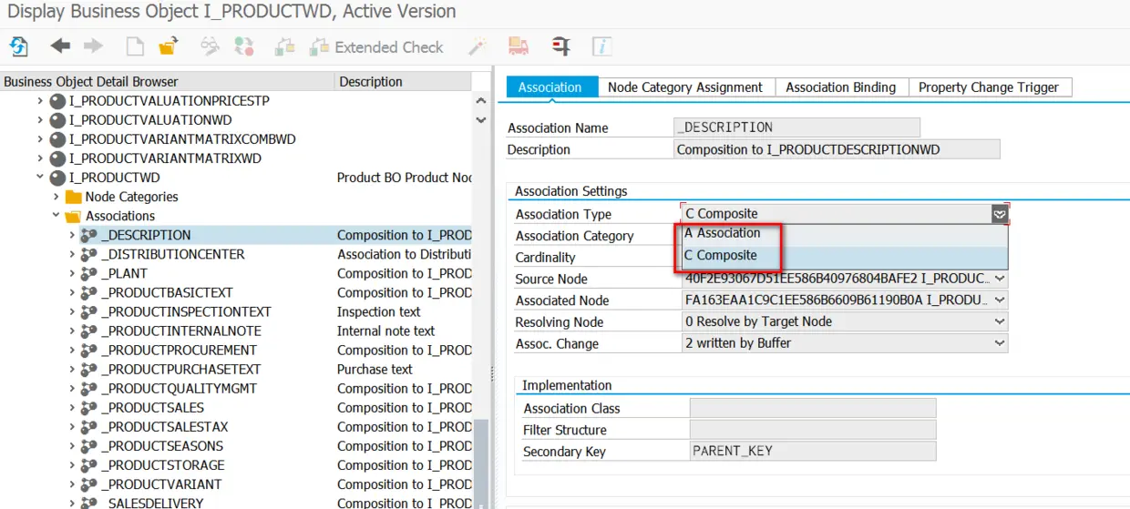
Task: Click the Node Categories folder icon
Action: 74,197
